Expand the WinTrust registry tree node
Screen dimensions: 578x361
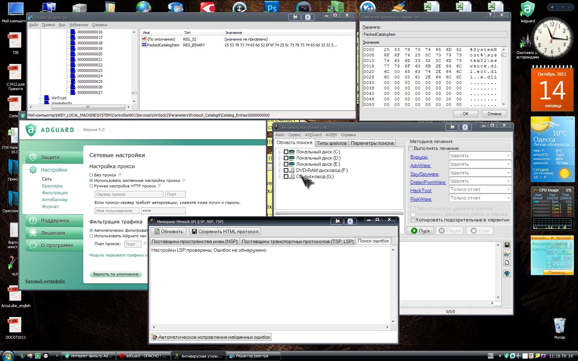41,98
